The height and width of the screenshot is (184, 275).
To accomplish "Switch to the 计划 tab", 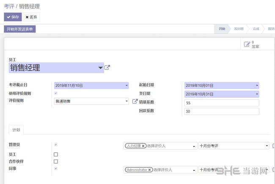I will coord(16,130).
